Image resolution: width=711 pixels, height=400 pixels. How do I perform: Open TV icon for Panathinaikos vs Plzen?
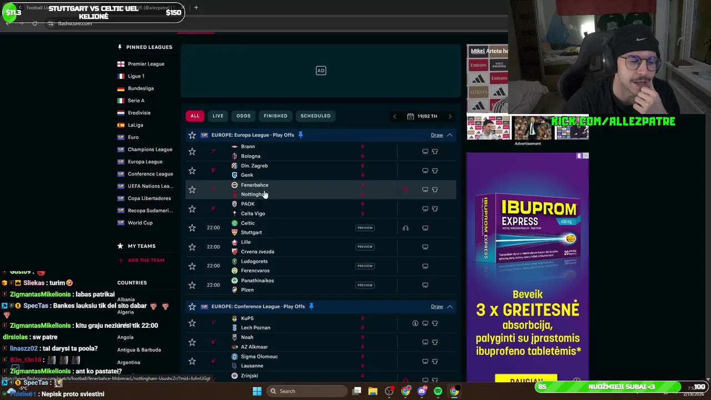click(425, 285)
